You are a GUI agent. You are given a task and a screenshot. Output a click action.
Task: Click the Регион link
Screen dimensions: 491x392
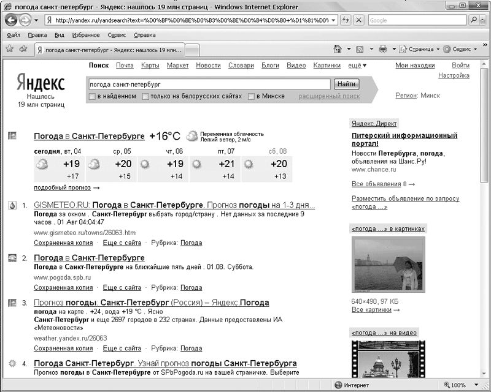click(x=406, y=96)
